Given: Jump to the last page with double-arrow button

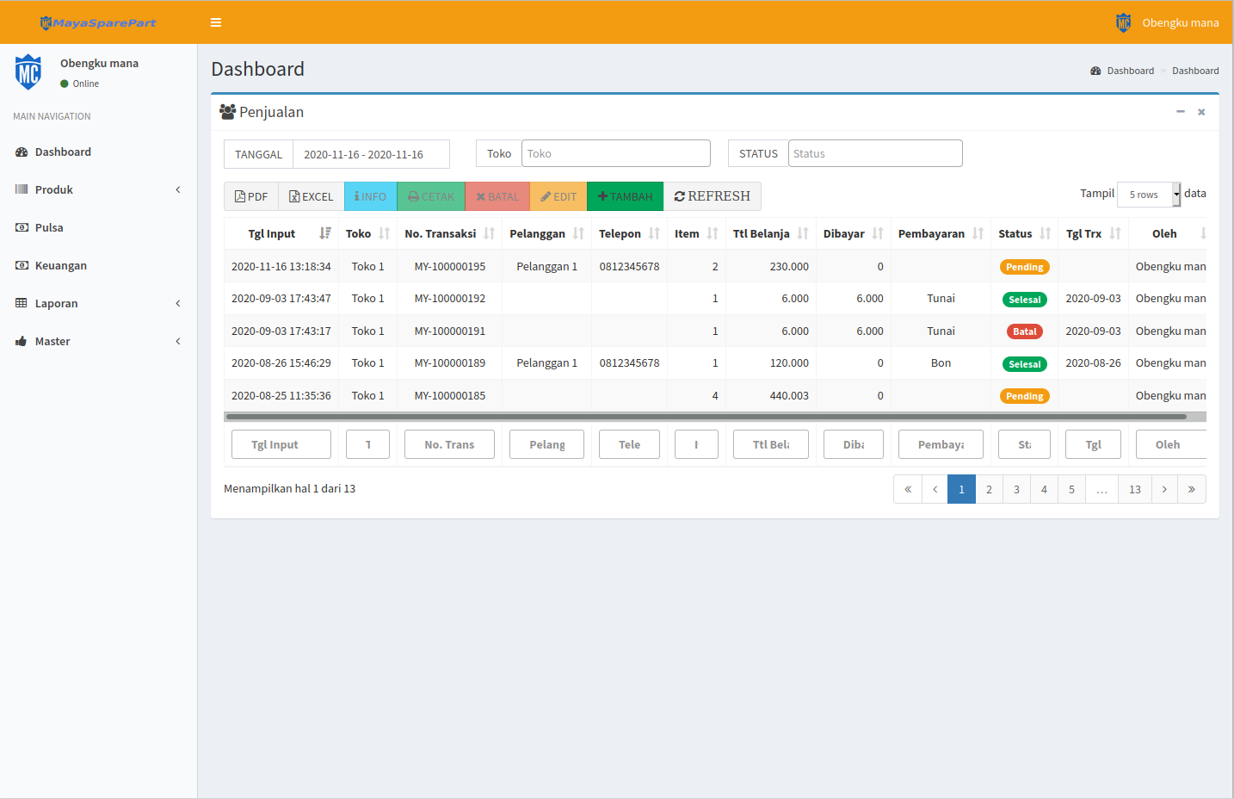Looking at the screenshot, I should pyautogui.click(x=1191, y=489).
